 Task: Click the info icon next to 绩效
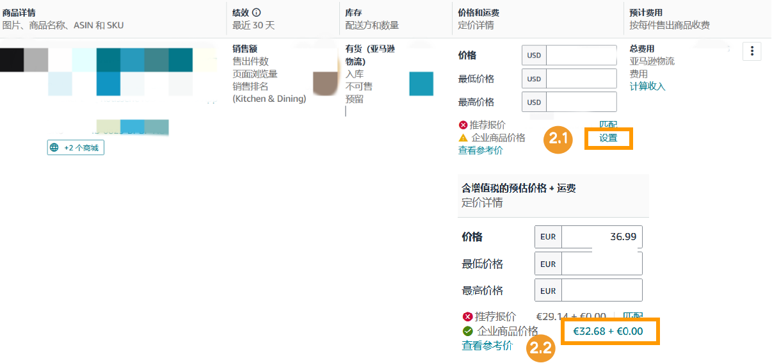click(x=257, y=12)
